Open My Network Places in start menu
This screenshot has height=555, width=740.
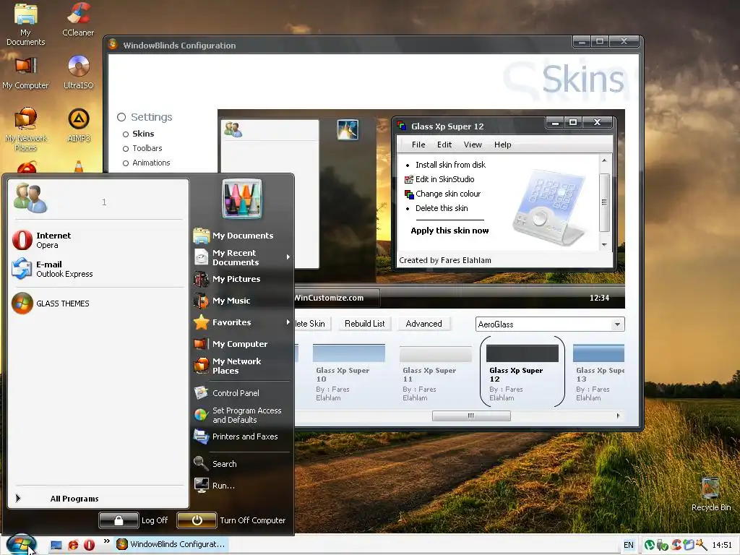[242, 366]
